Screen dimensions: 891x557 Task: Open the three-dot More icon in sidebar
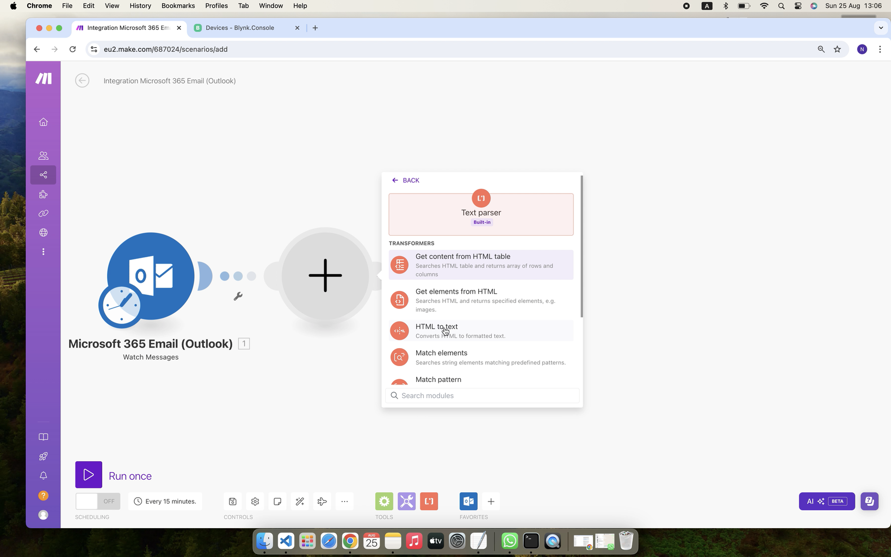pyautogui.click(x=44, y=252)
